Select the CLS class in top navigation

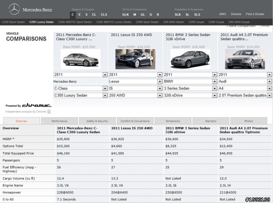104,15
